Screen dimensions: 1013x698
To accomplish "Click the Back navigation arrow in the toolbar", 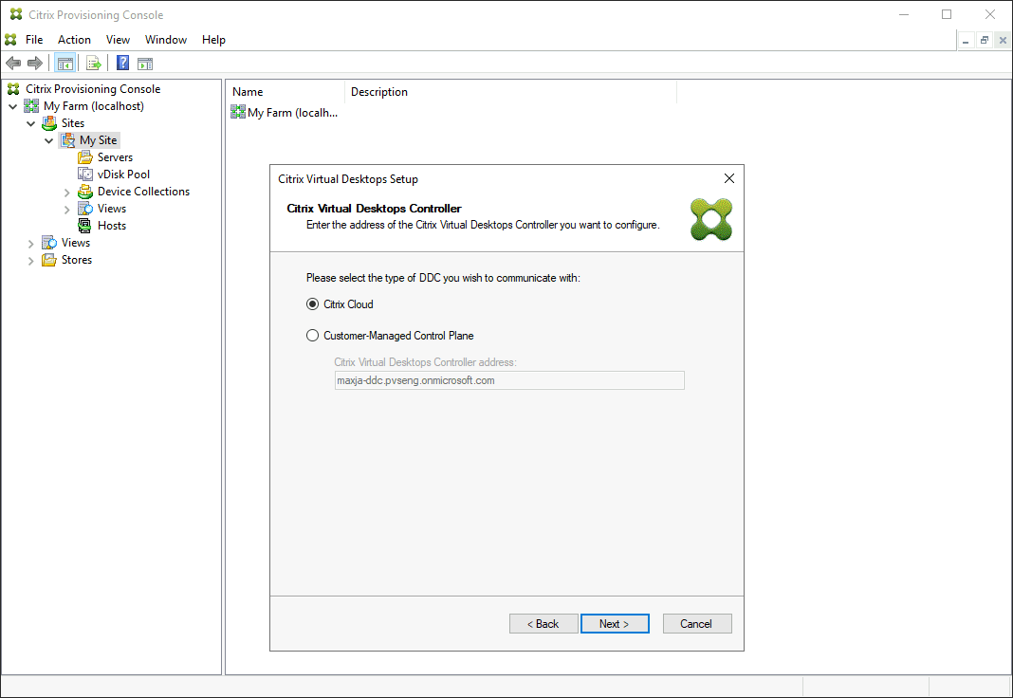I will click(12, 63).
